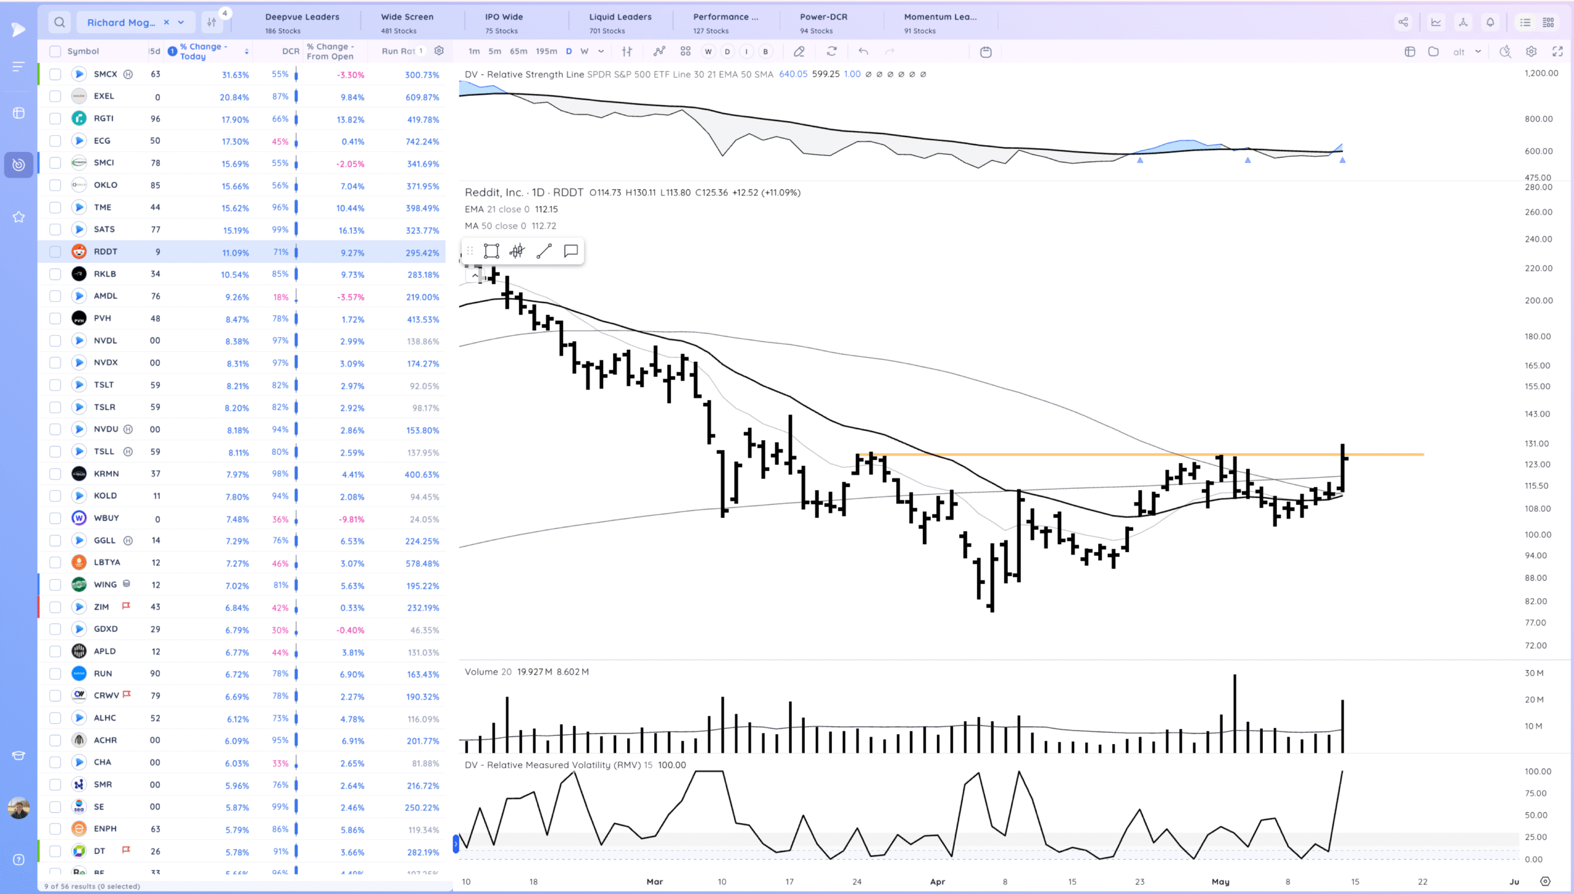Toggle fullscreen chart mode icon
The width and height of the screenshot is (1574, 894).
pos(1557,52)
